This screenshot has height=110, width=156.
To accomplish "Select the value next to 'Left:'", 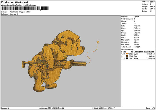I will point(137,26).
